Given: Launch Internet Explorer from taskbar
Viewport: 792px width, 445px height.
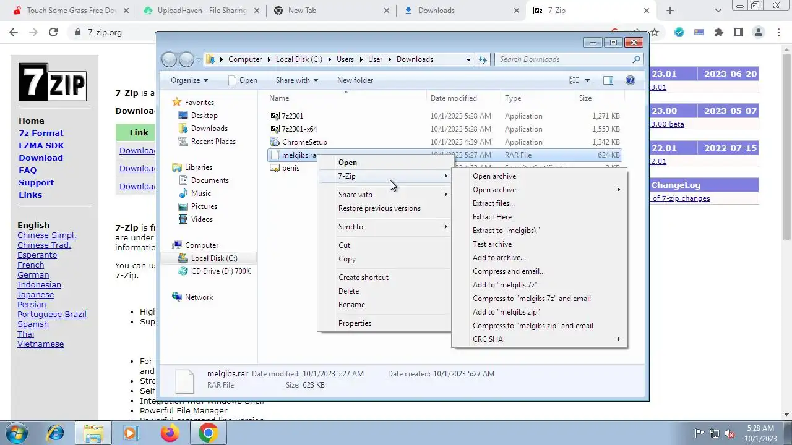Looking at the screenshot, I should (55, 433).
